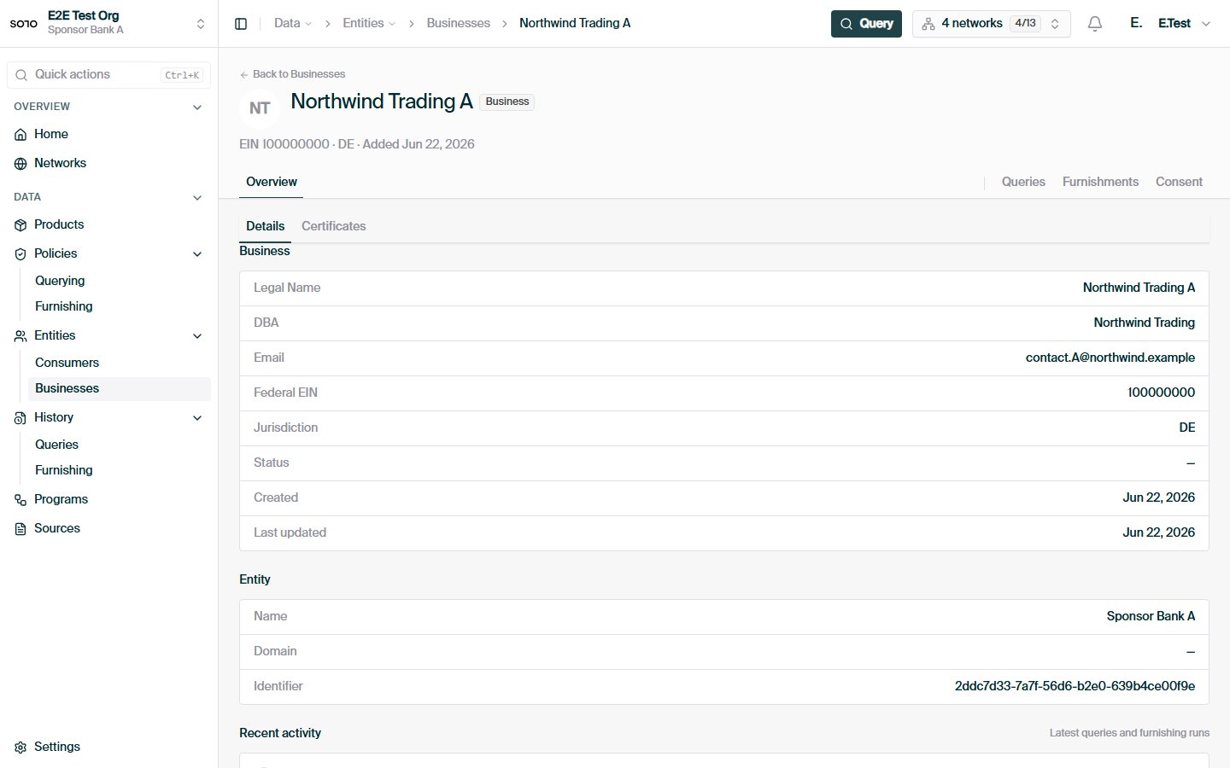
Task: Click the Businesses breadcrumb link
Action: click(459, 23)
